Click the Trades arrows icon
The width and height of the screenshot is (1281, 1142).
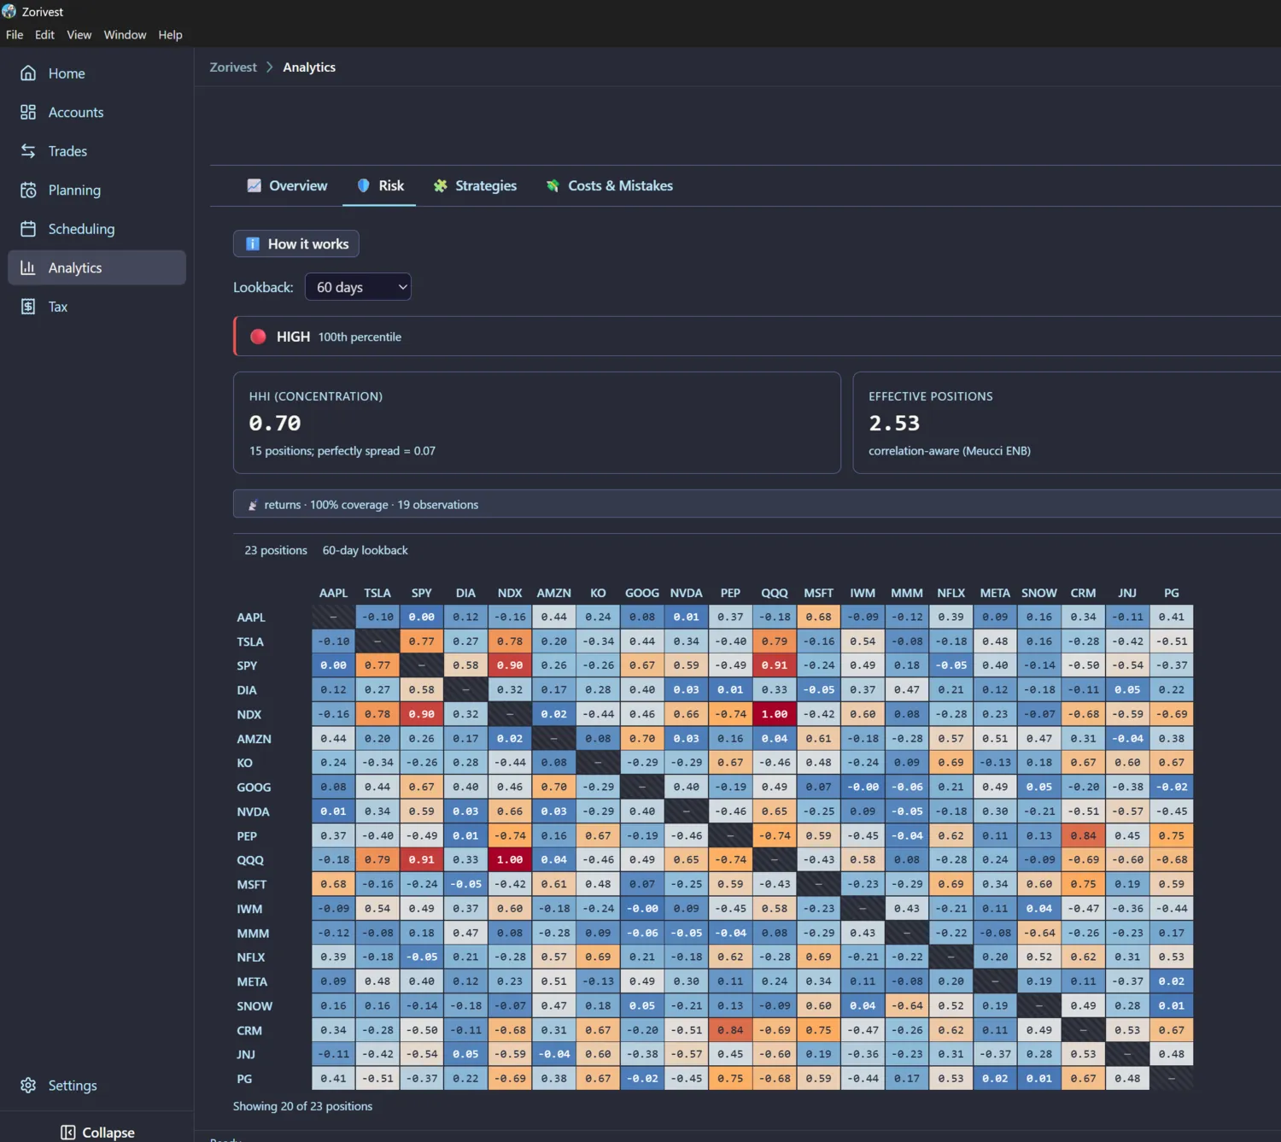28,151
